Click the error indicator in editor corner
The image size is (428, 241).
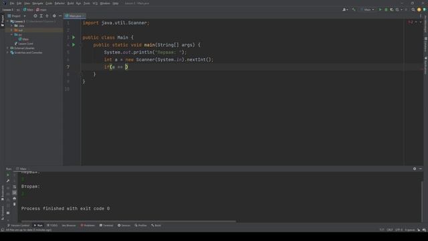point(411,22)
